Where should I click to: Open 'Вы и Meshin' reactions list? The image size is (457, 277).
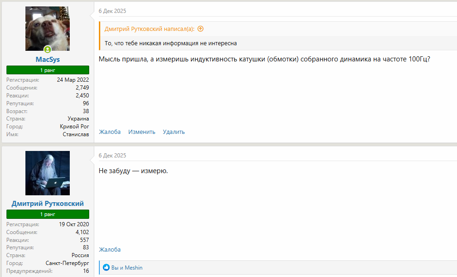127,268
